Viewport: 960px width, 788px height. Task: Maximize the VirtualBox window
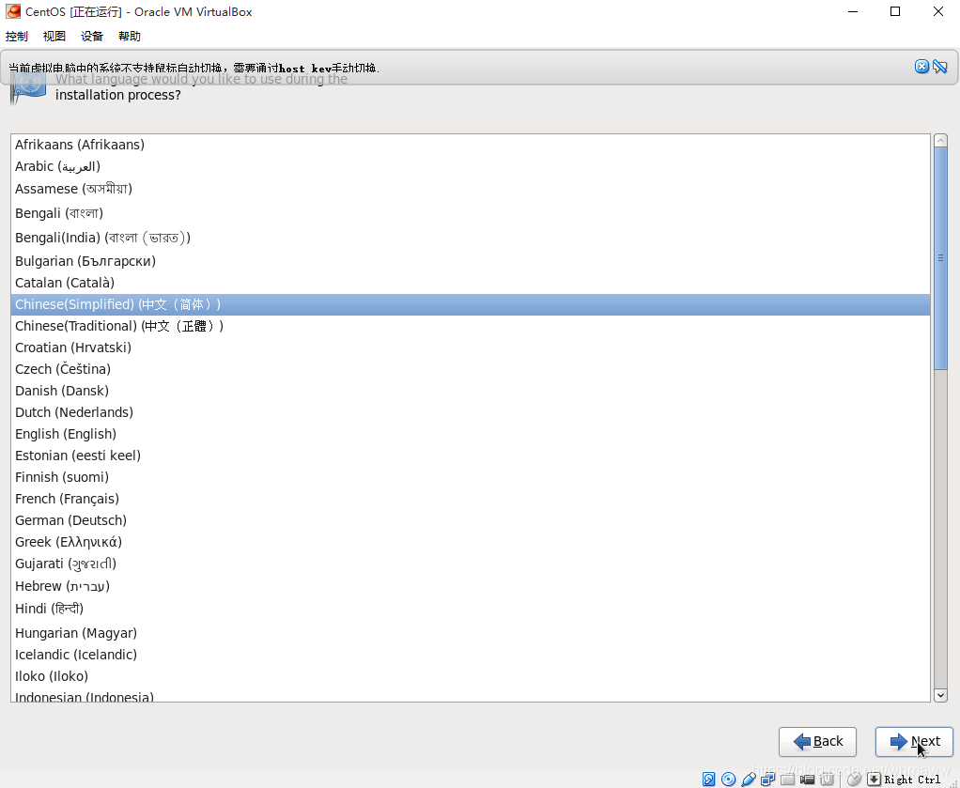tap(895, 11)
